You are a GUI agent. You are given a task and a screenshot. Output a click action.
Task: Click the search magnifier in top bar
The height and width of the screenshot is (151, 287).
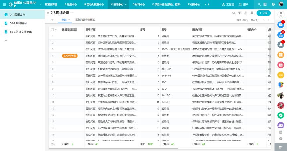pos(259,5)
